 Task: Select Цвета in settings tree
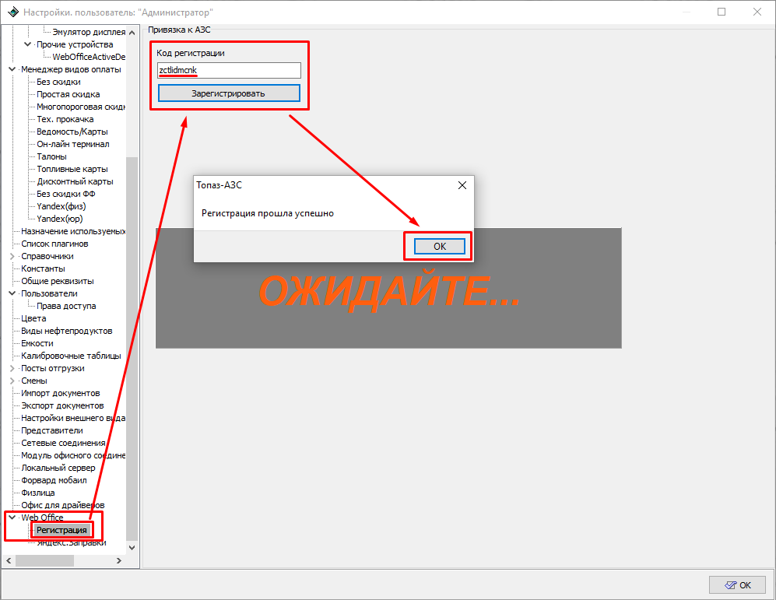pyautogui.click(x=33, y=318)
